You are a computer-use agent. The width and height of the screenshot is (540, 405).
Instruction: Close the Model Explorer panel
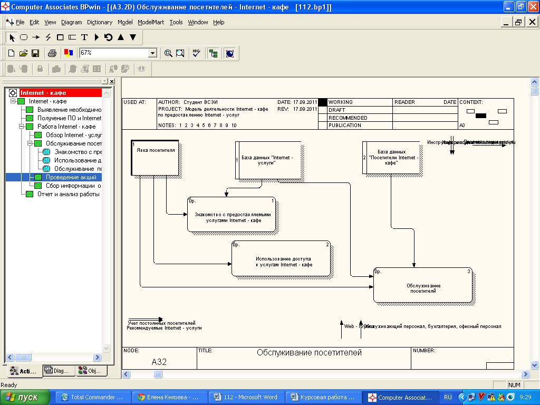tap(112, 81)
